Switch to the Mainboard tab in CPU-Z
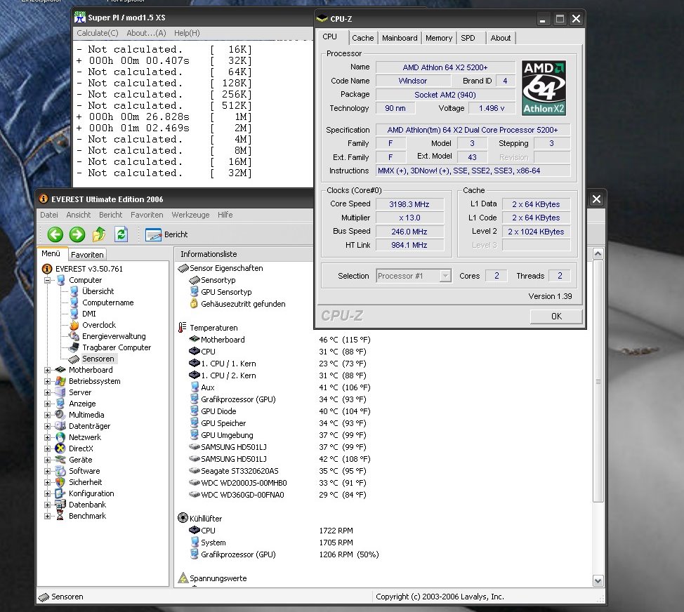Screen dimensions: 684x612 coord(400,38)
